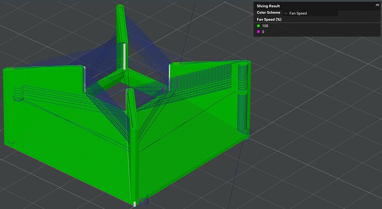
Task: Click the Color Scheme label
Action: pos(268,12)
